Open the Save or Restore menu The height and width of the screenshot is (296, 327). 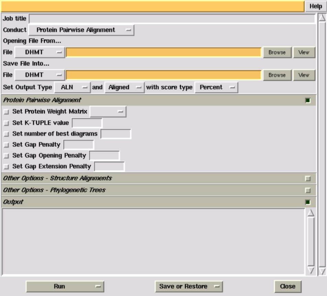(189, 286)
